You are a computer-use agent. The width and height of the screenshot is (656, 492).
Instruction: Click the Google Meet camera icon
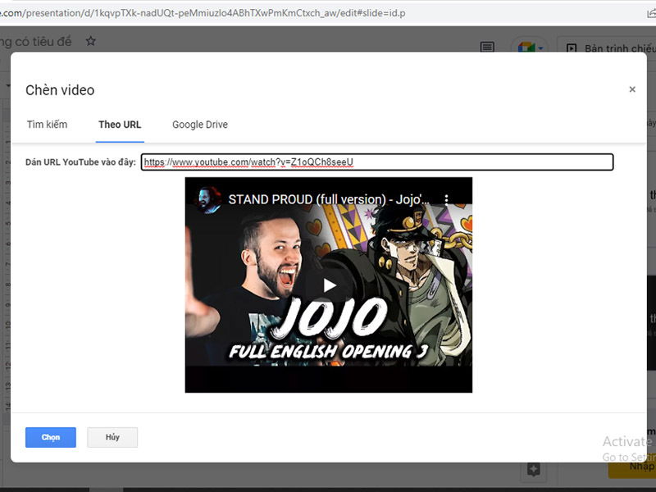[x=526, y=48]
